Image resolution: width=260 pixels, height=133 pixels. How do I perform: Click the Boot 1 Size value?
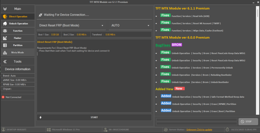click(x=55, y=35)
